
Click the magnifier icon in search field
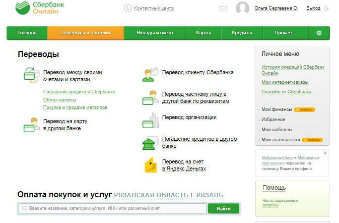25,208
